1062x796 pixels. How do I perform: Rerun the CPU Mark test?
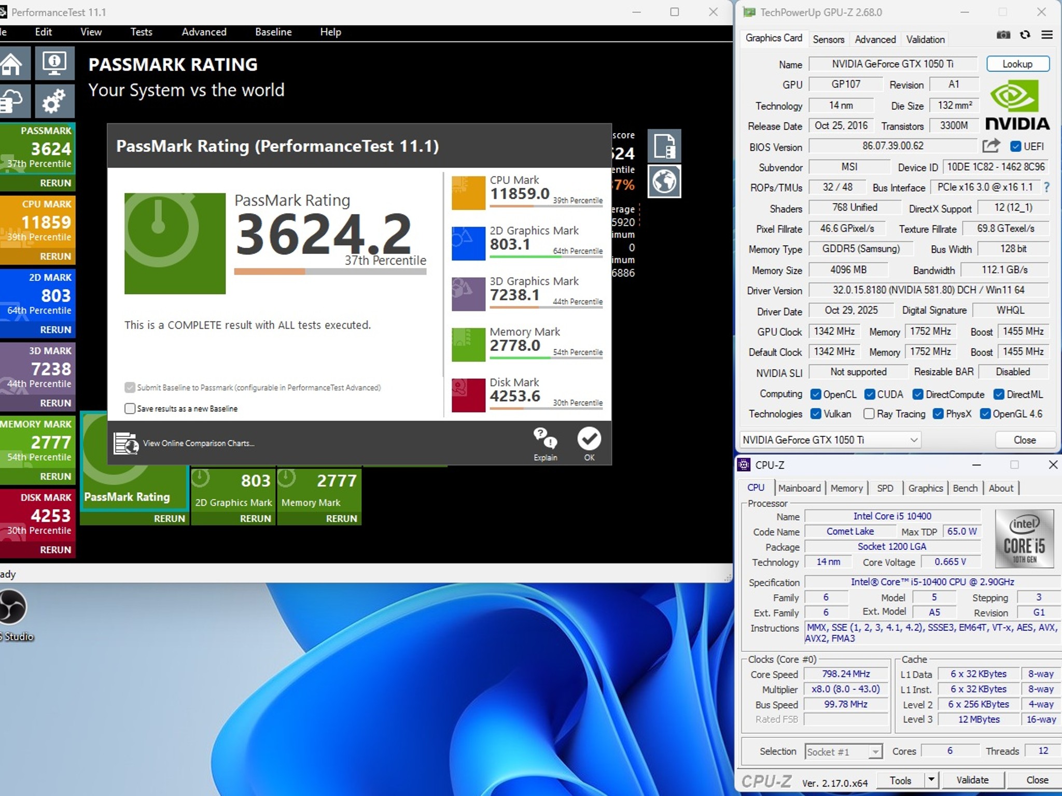(55, 257)
